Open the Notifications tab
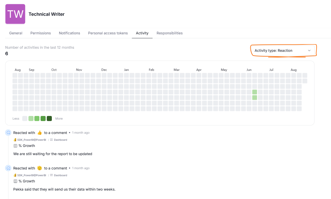The image size is (331, 199). click(70, 33)
